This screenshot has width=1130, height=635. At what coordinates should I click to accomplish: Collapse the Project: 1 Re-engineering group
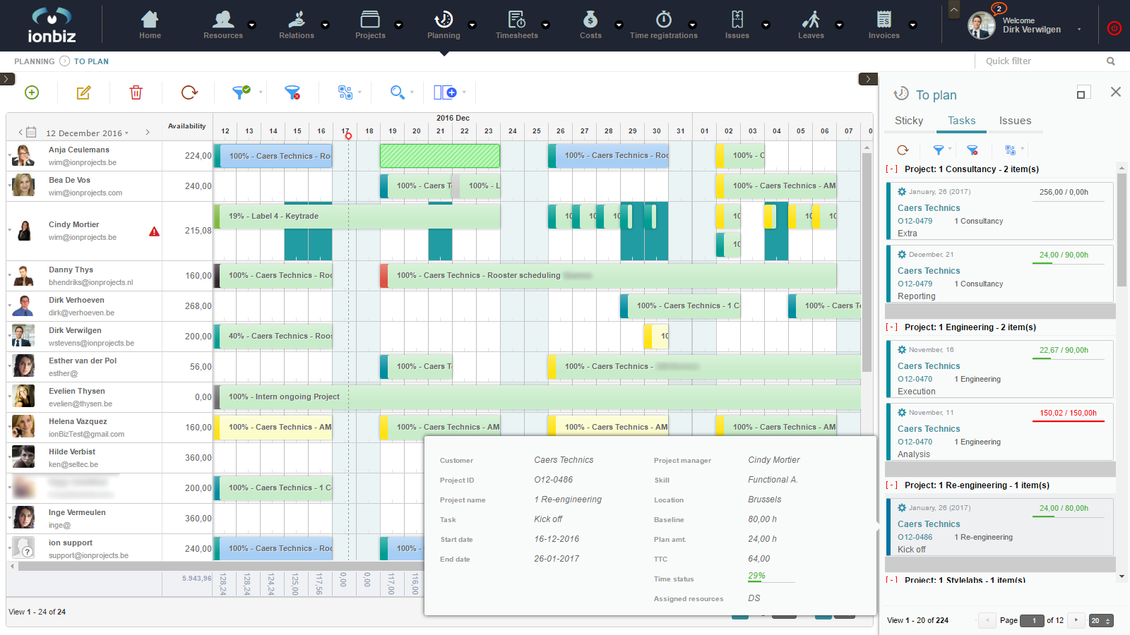coord(892,485)
